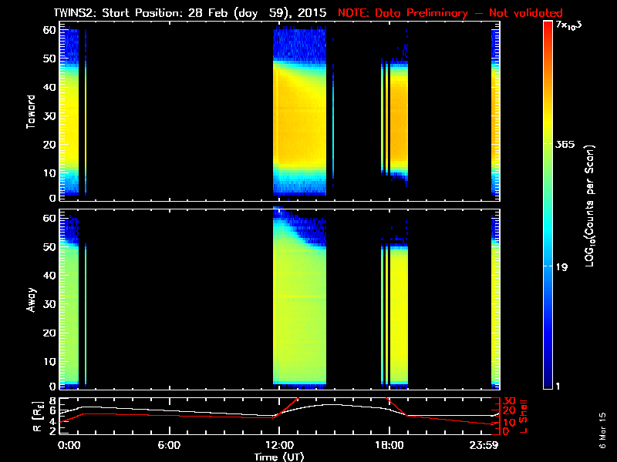617x462 pixels.
Task: Click the green data block in Away panel near 12:00
Action: [x=301, y=308]
